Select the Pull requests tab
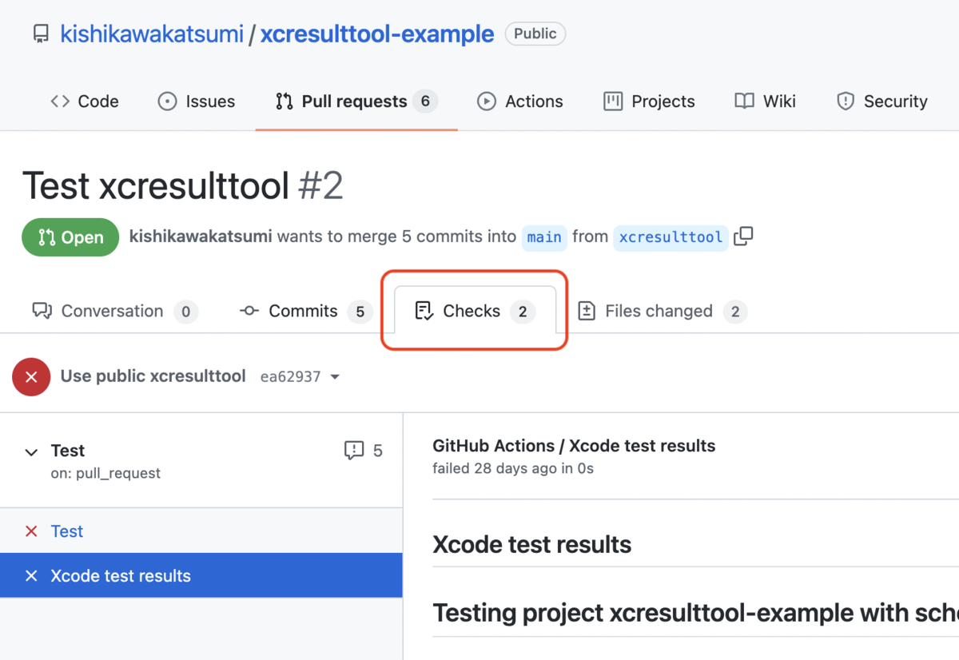Image resolution: width=959 pixels, height=660 pixels. point(356,101)
